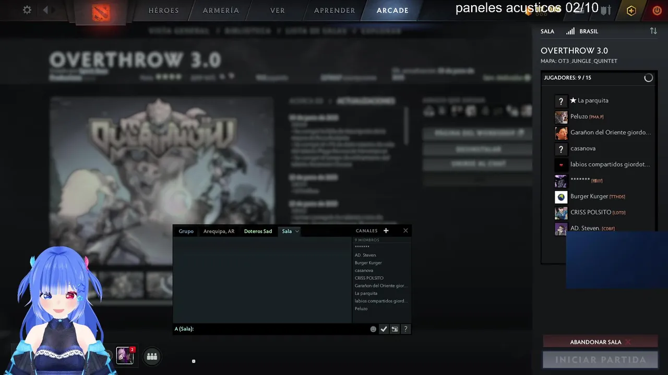668x375 pixels.
Task: Select casanova in chat member list
Action: click(x=364, y=270)
